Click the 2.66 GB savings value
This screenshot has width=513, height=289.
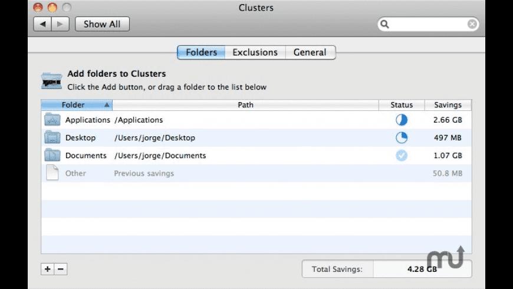448,120
